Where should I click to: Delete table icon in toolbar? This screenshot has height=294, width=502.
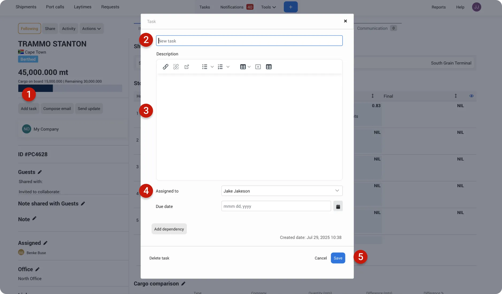click(258, 67)
